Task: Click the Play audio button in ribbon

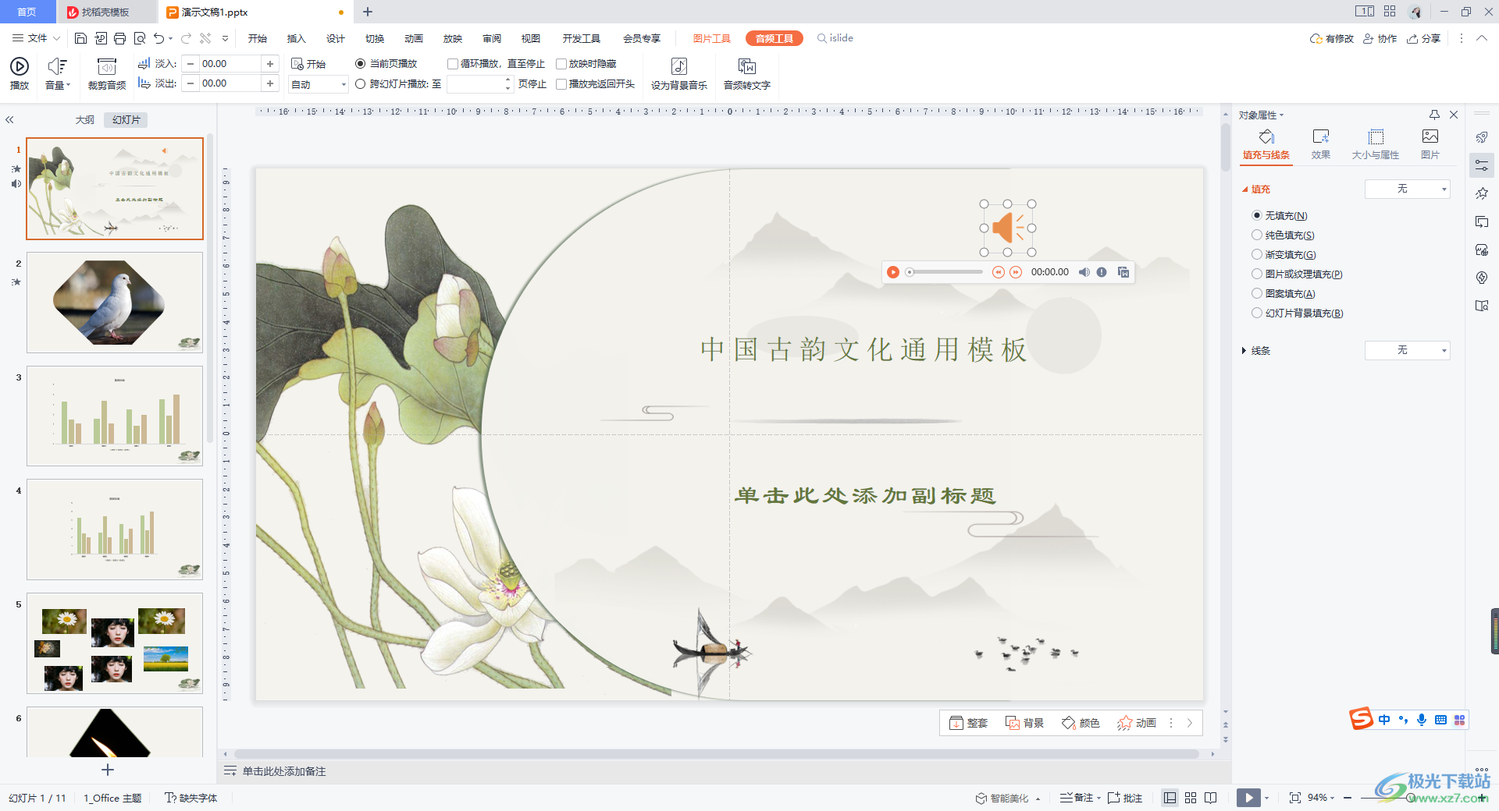Action: click(20, 73)
